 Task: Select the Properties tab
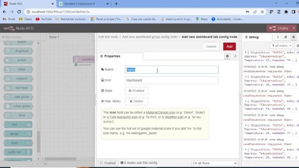tap(120, 56)
